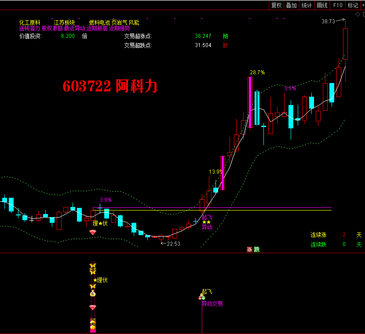Click the 38.73 high price marker
This screenshot has width=365, height=334.
click(328, 21)
